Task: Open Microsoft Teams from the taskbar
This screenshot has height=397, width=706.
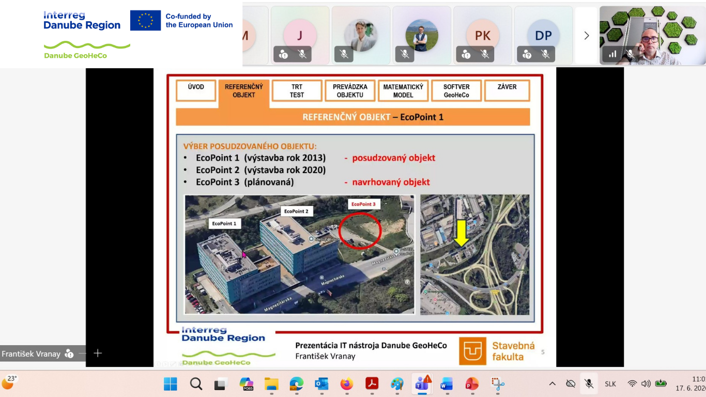Action: pyautogui.click(x=422, y=384)
